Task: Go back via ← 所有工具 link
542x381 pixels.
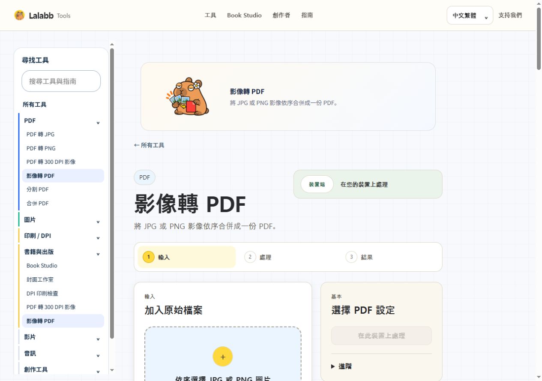Action: (149, 145)
